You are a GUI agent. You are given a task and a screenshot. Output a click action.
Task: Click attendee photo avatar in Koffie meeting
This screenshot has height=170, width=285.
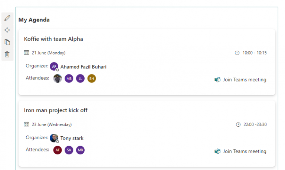(x=58, y=78)
